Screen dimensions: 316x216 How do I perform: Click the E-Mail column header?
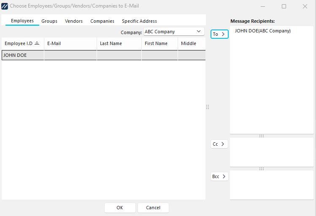click(x=70, y=43)
